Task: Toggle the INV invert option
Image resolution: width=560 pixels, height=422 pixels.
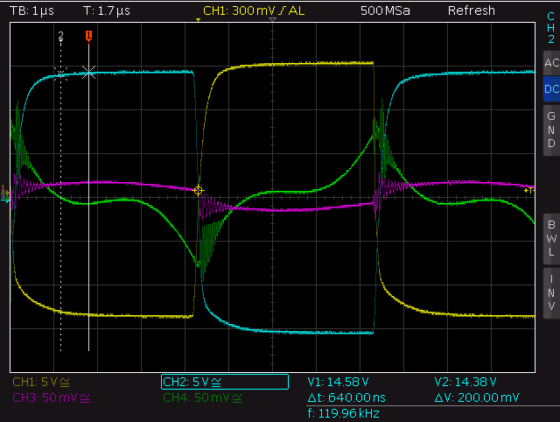Action: click(x=551, y=293)
